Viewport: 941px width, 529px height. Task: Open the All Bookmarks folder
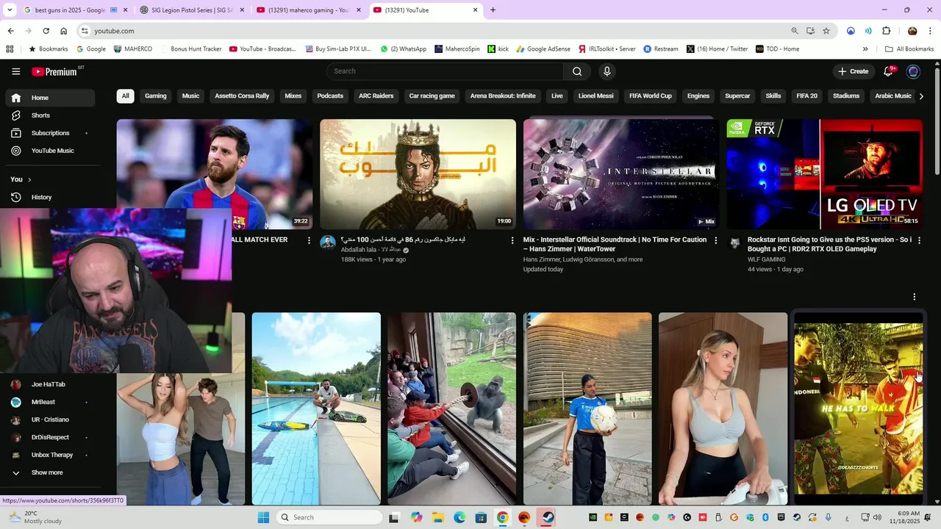(909, 49)
